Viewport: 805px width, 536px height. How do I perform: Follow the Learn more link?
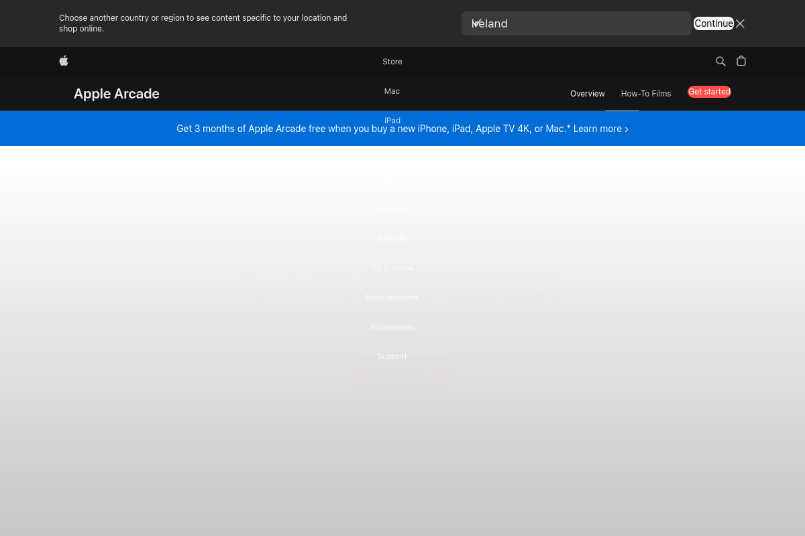pos(601,129)
